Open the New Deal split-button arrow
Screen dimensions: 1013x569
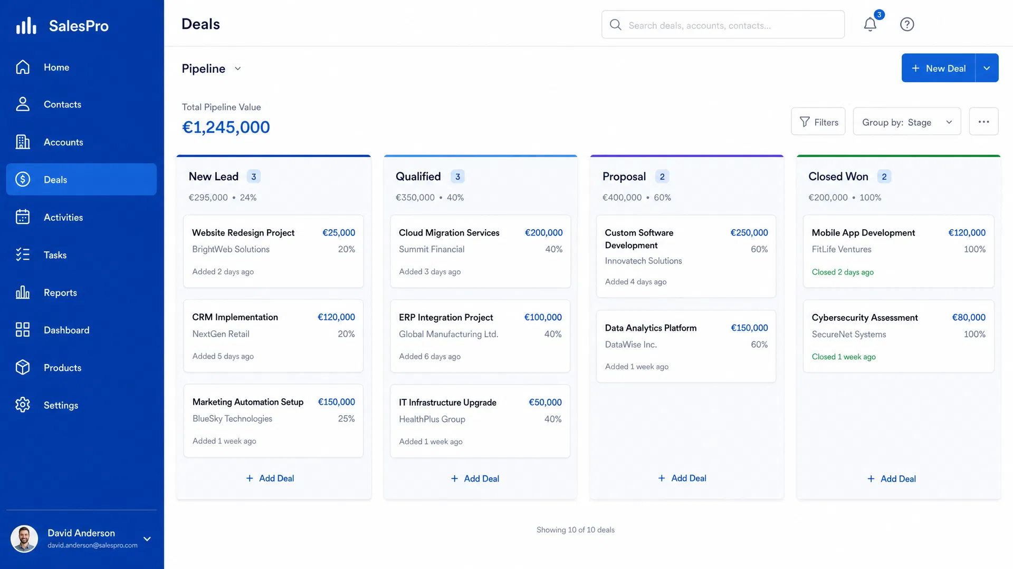pyautogui.click(x=987, y=68)
